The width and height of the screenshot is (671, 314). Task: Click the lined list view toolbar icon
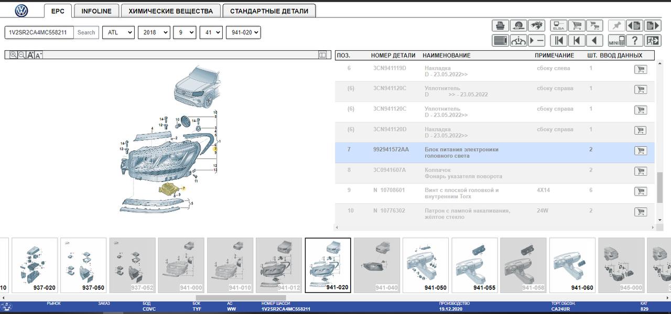[501, 40]
